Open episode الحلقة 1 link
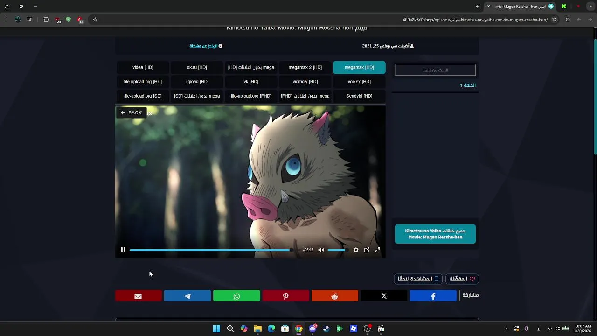 [468, 85]
